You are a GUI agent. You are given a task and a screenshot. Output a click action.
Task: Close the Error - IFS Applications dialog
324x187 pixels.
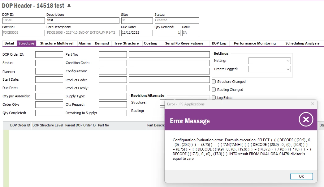(313, 104)
